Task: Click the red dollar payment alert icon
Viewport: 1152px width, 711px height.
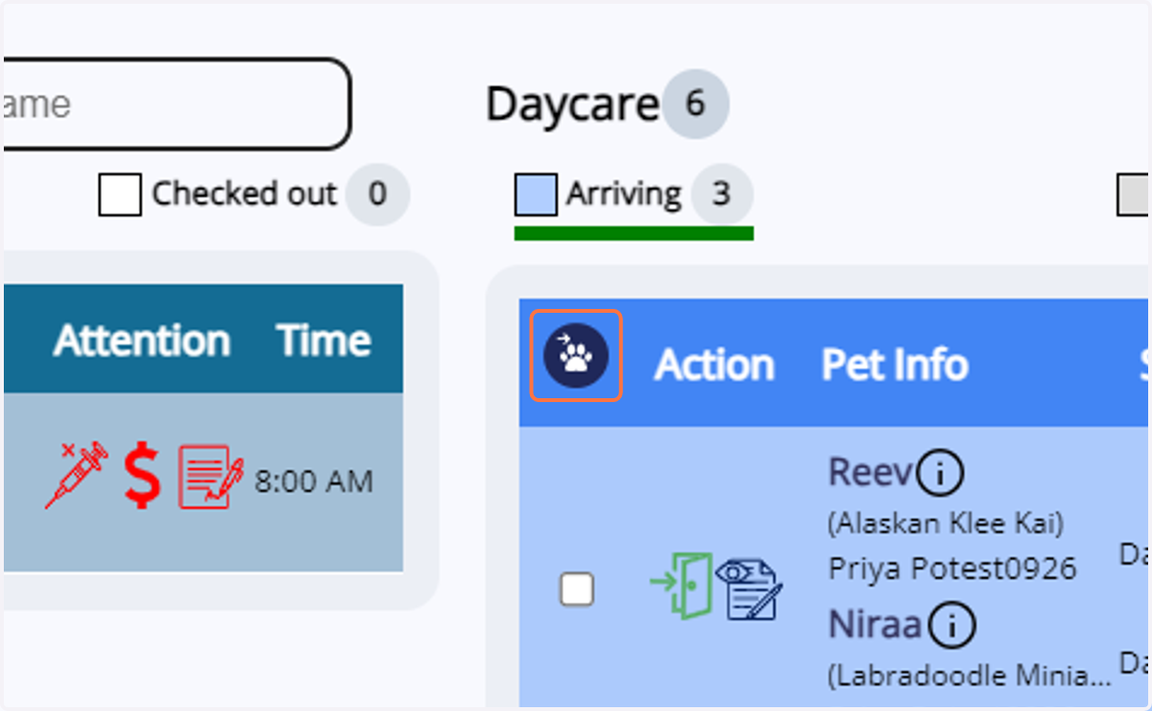Action: (142, 477)
